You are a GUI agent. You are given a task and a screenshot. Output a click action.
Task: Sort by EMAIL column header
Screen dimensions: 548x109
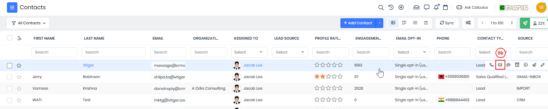(158, 38)
